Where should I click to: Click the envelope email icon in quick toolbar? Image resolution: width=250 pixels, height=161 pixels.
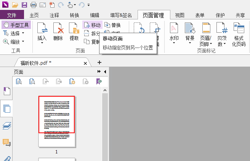(x=43, y=5)
